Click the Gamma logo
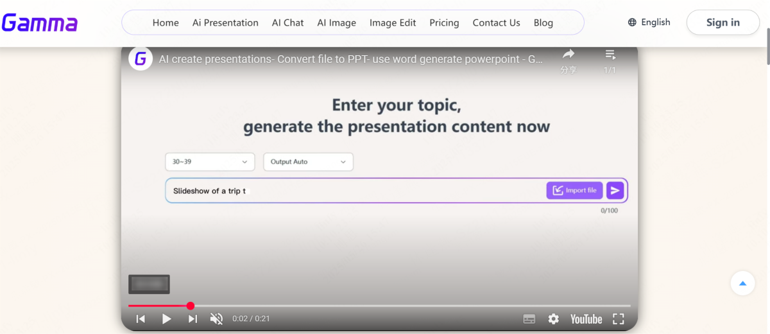This screenshot has height=334, width=770. (x=40, y=23)
